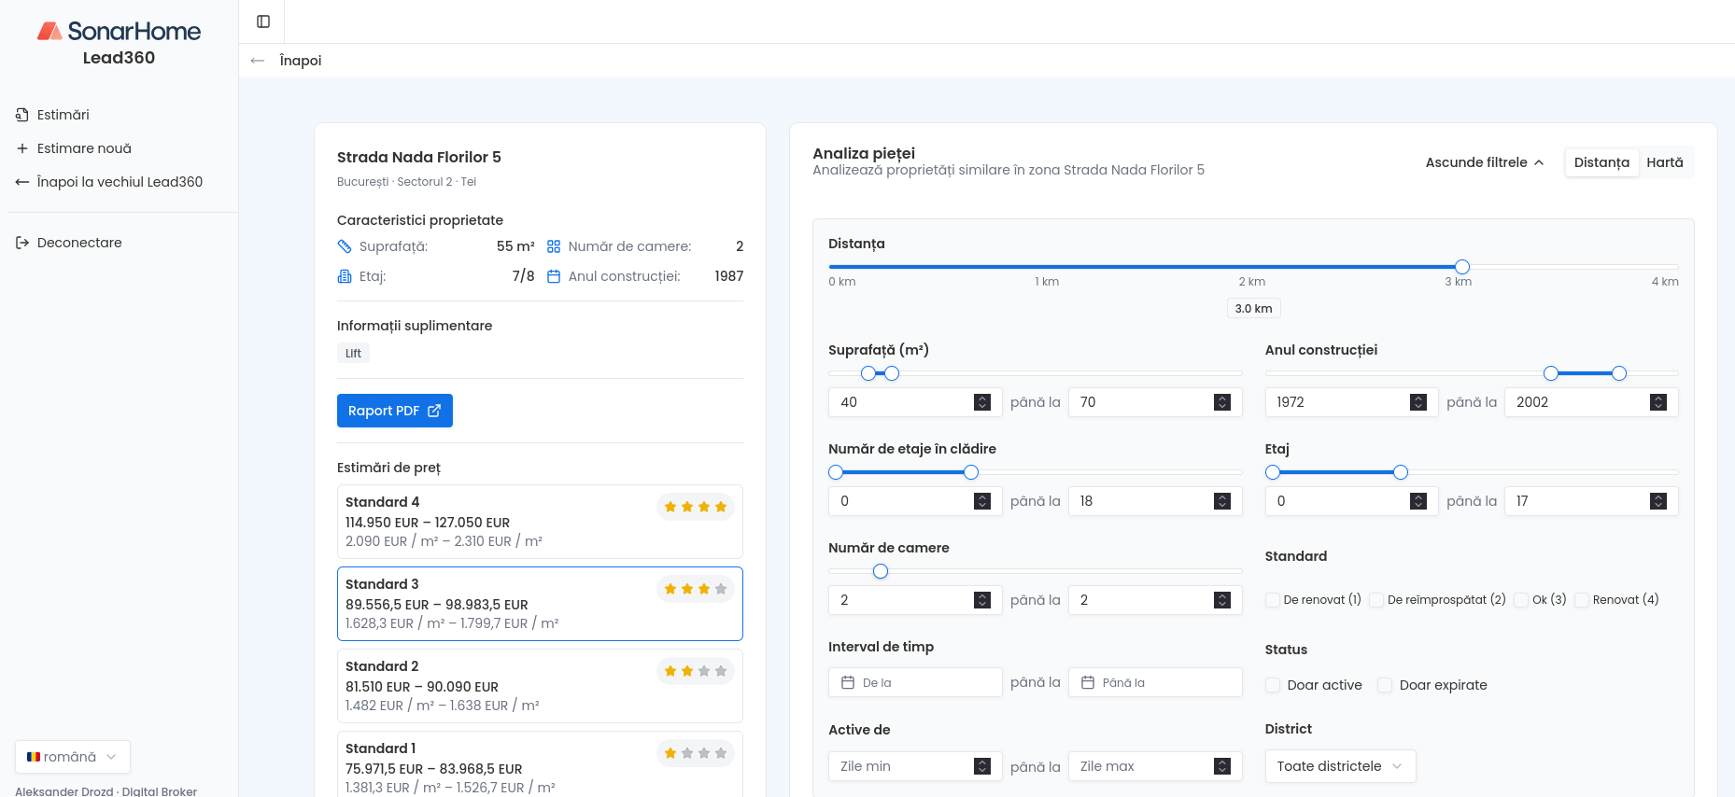The image size is (1735, 797).
Task: Open the română language selector
Action: [x=72, y=757]
